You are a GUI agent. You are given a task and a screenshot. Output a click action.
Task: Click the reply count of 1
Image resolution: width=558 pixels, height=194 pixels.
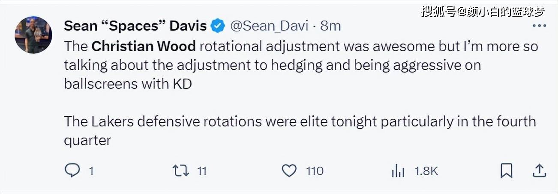coord(91,171)
